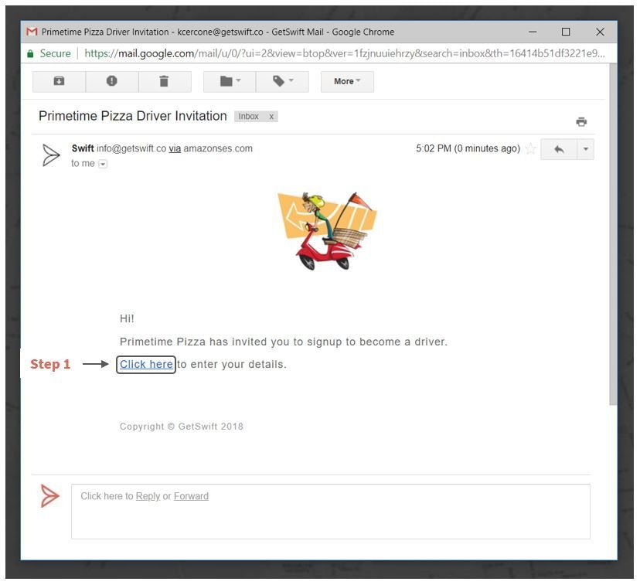Click the Inbox label tag
The image size is (640, 585).
tap(249, 117)
